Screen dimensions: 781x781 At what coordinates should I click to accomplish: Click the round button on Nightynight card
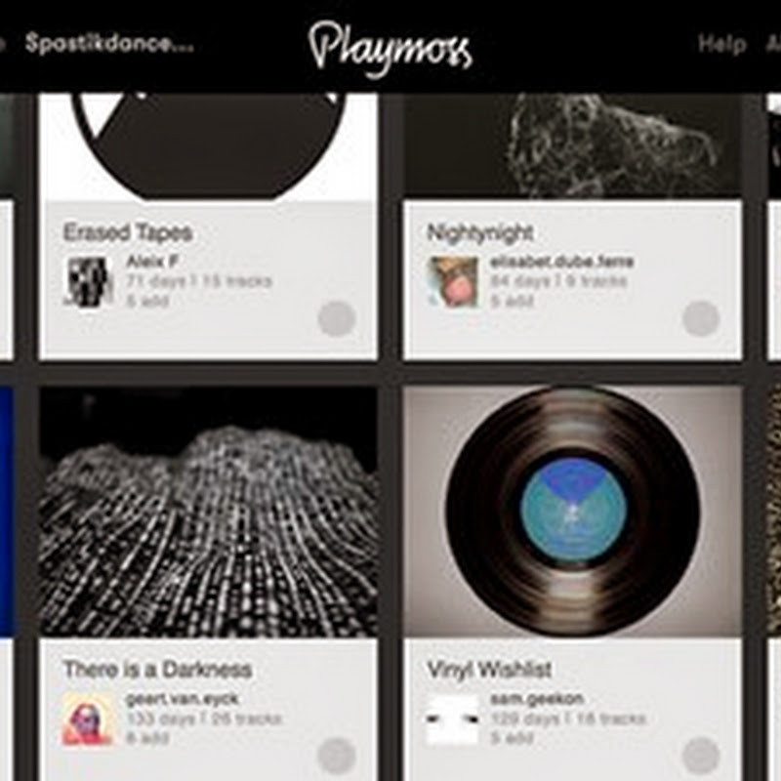701,319
